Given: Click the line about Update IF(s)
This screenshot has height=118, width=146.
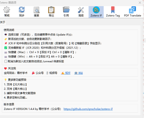Looking at the screenshot, I should (x=38, y=35).
